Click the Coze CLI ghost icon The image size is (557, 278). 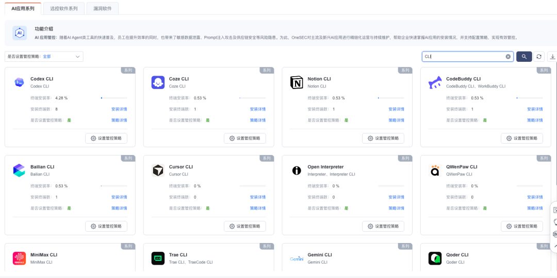tap(158, 82)
